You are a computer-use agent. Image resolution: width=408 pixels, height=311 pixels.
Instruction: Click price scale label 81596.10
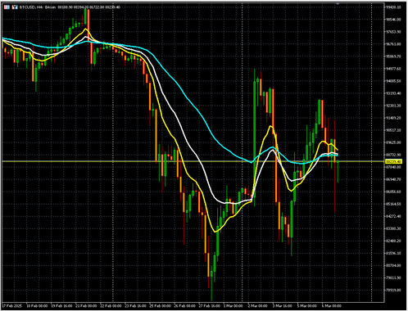pos(393,253)
